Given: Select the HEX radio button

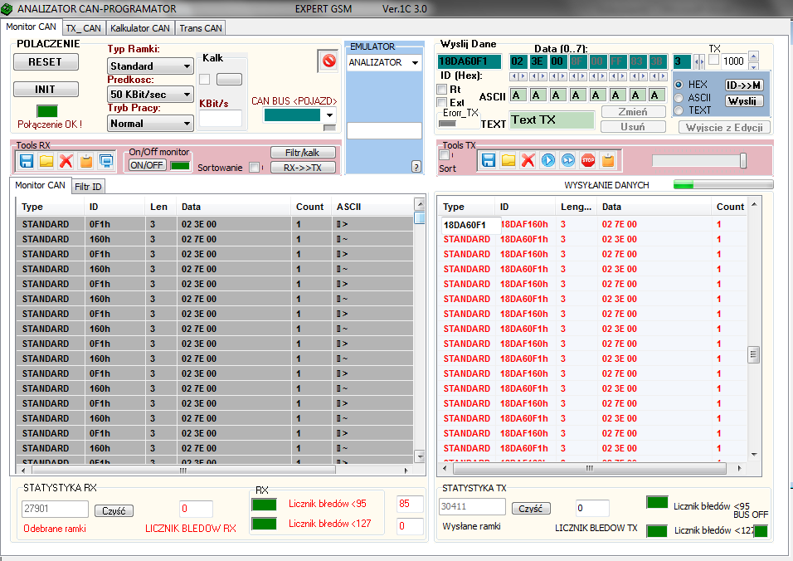Looking at the screenshot, I should coord(679,85).
